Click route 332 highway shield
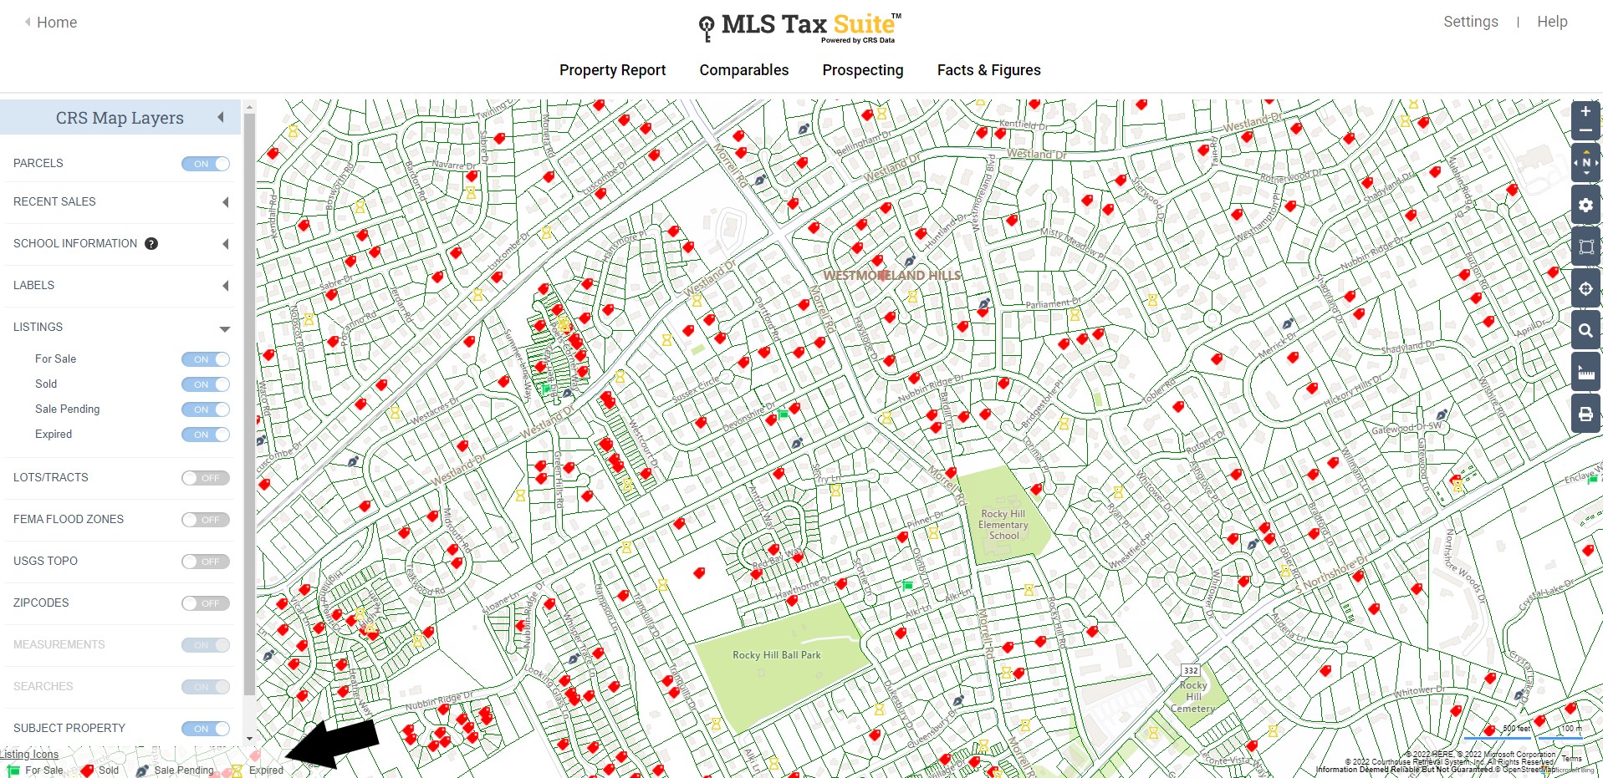1603x778 pixels. pyautogui.click(x=1191, y=670)
